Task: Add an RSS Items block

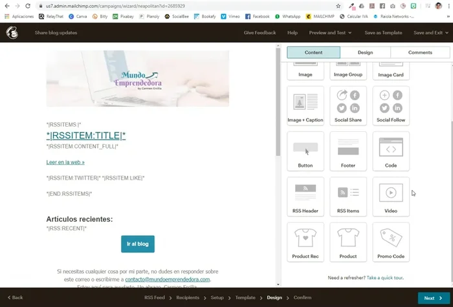Action: [x=348, y=196]
